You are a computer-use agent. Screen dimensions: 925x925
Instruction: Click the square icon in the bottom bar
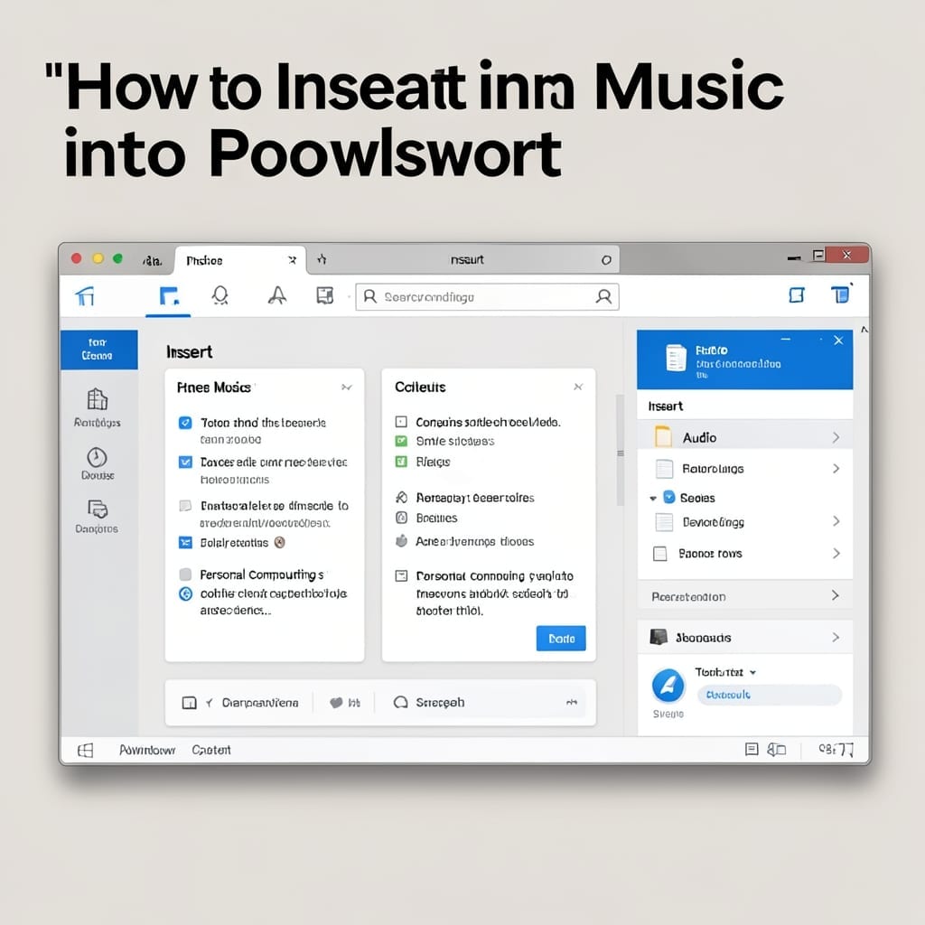189,703
